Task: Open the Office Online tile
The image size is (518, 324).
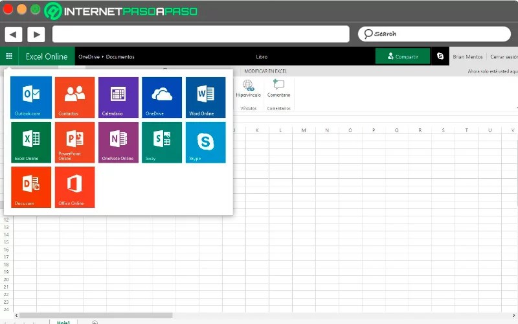Action: click(x=74, y=187)
